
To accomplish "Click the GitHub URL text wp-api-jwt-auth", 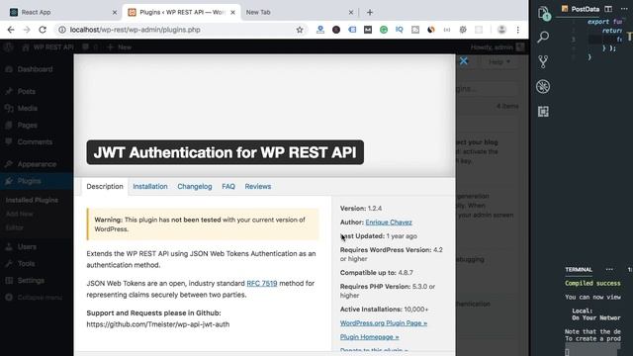I will [158, 324].
